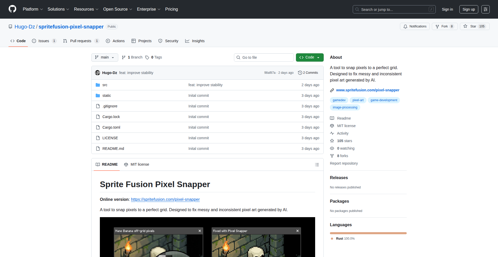The image size is (498, 257).
Task: Open the LICENSE file
Action: pyautogui.click(x=110, y=138)
